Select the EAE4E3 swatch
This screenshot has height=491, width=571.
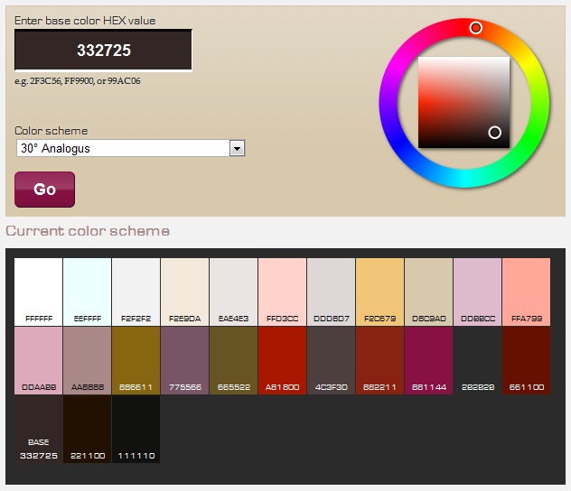coord(234,292)
